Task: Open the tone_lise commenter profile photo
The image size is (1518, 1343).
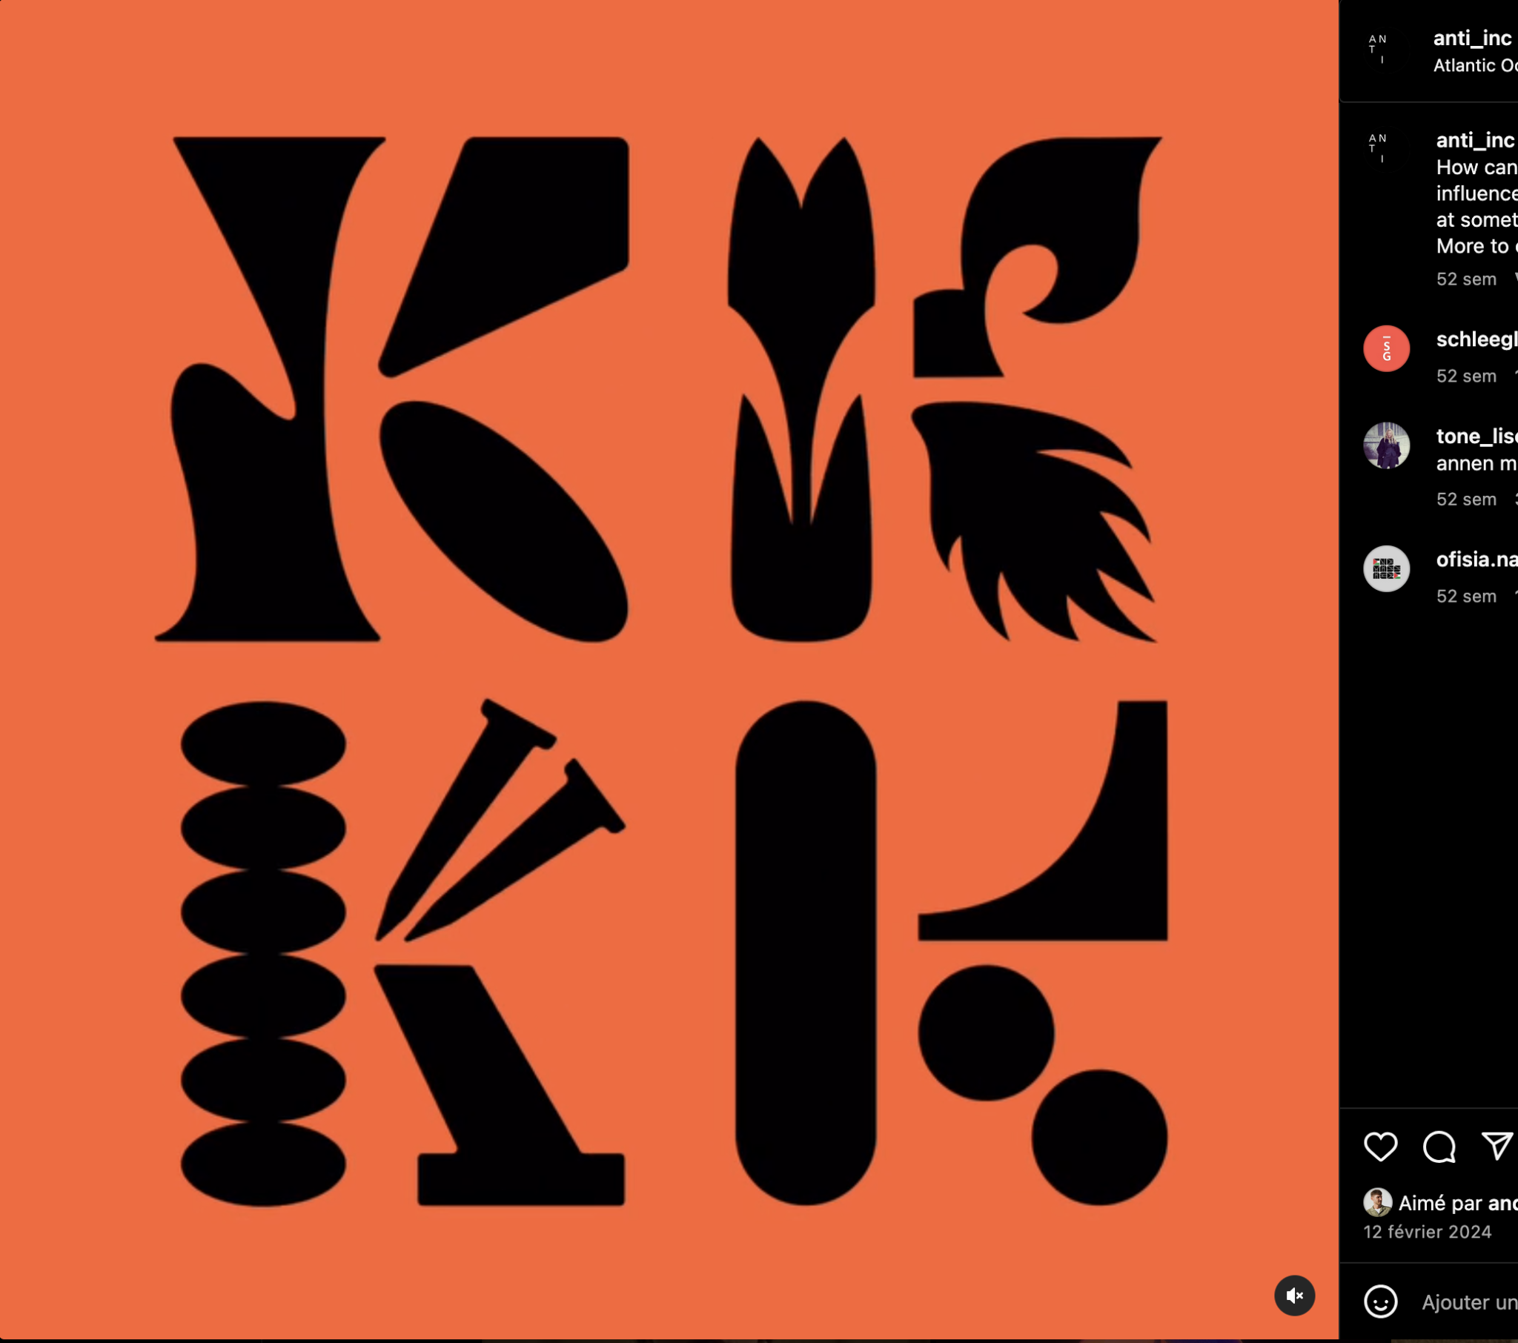Action: (1386, 445)
